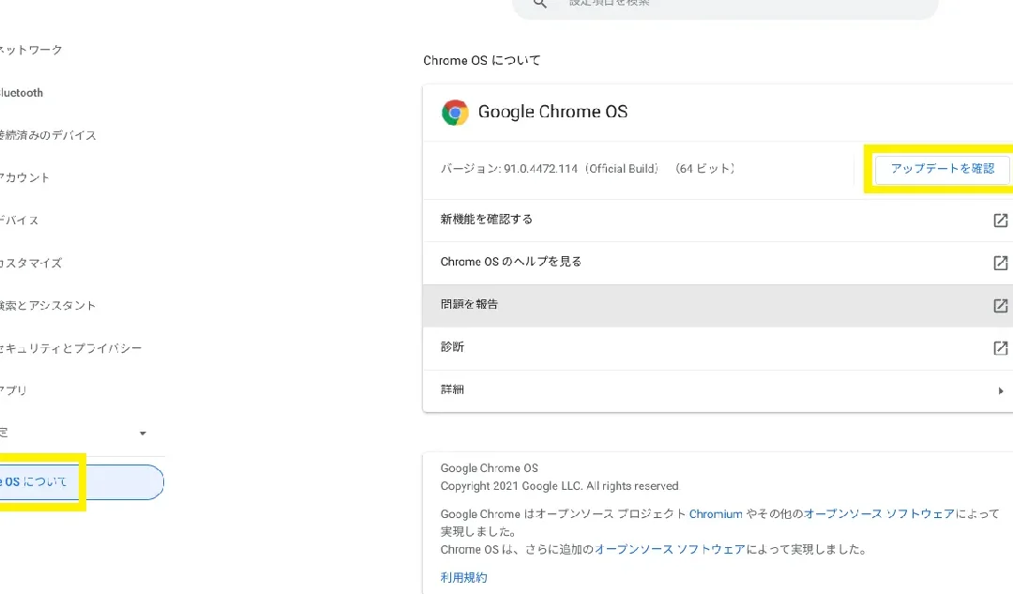Screen dimensions: 1013x594
Task: Select 接続済みのデバイス in sidebar
Action: coord(48,135)
